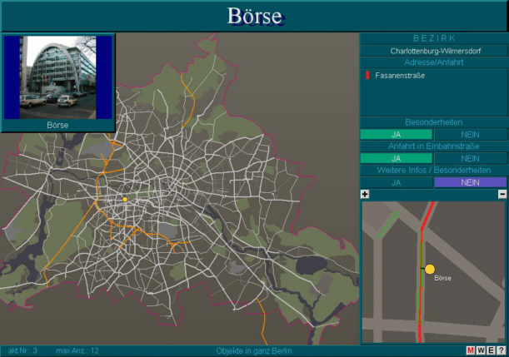The height and width of the screenshot is (357, 509).
Task: Click the Börse building photo thumbnail
Action: pos(58,77)
